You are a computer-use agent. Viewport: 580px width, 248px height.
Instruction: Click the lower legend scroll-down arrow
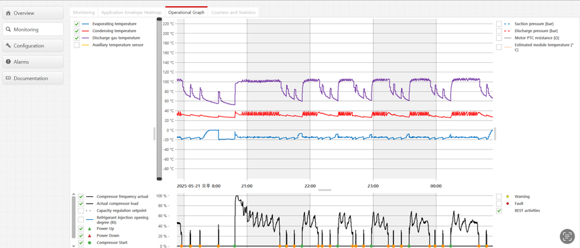click(73, 246)
